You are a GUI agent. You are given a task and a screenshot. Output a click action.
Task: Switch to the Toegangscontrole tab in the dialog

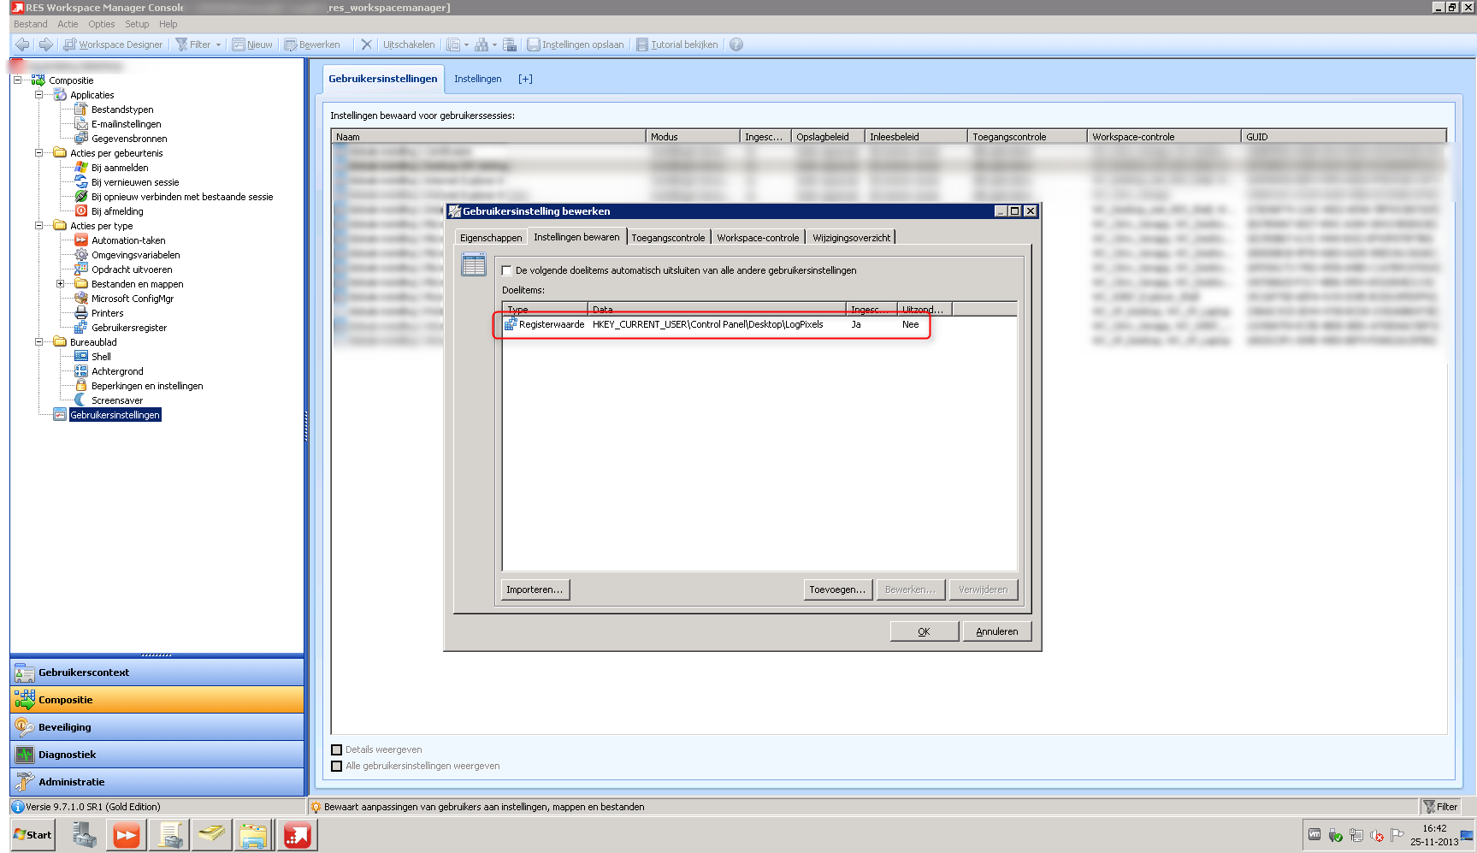[668, 237]
